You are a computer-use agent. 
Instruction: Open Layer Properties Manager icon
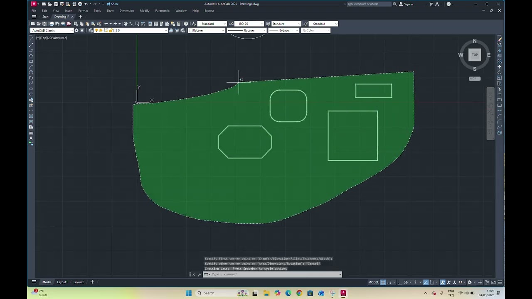(x=90, y=30)
